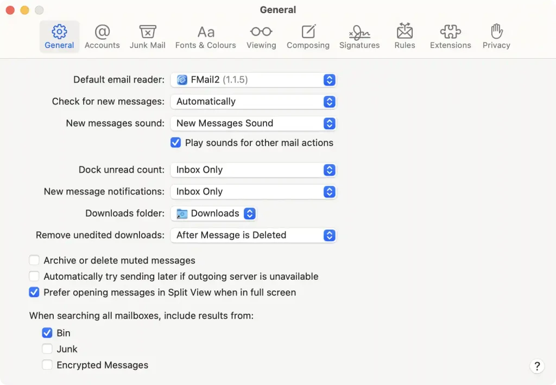Open the New message notifications dropdown
Image resolution: width=556 pixels, height=385 pixels.
(x=253, y=192)
